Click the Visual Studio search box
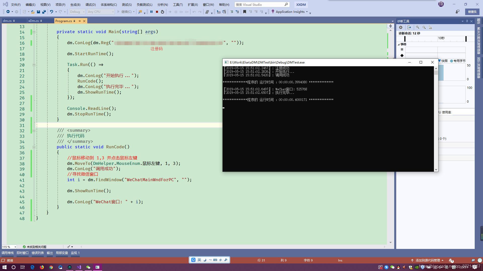This screenshot has height=271, width=483. click(x=259, y=5)
